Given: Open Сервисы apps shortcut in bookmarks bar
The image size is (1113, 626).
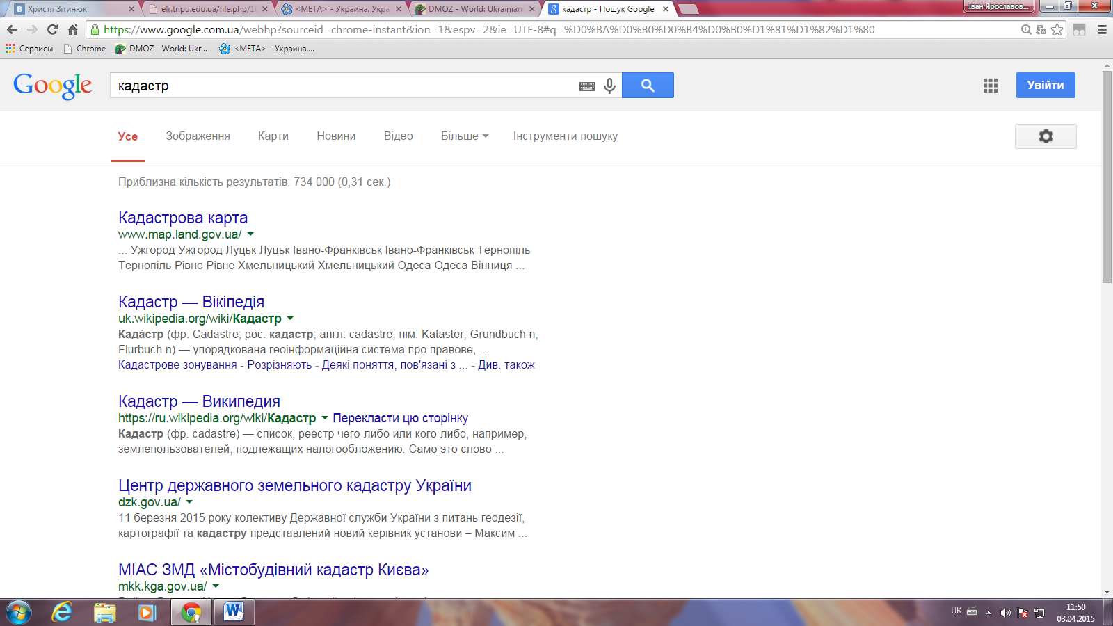Looking at the screenshot, I should 29,49.
